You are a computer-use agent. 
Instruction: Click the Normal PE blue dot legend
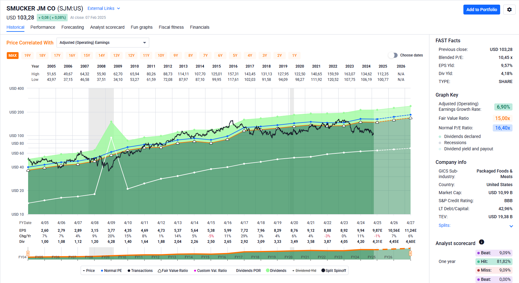102,271
